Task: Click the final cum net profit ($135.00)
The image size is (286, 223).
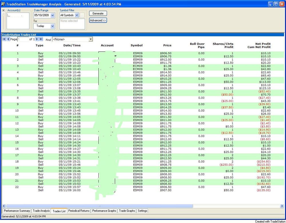Action: click(x=264, y=190)
